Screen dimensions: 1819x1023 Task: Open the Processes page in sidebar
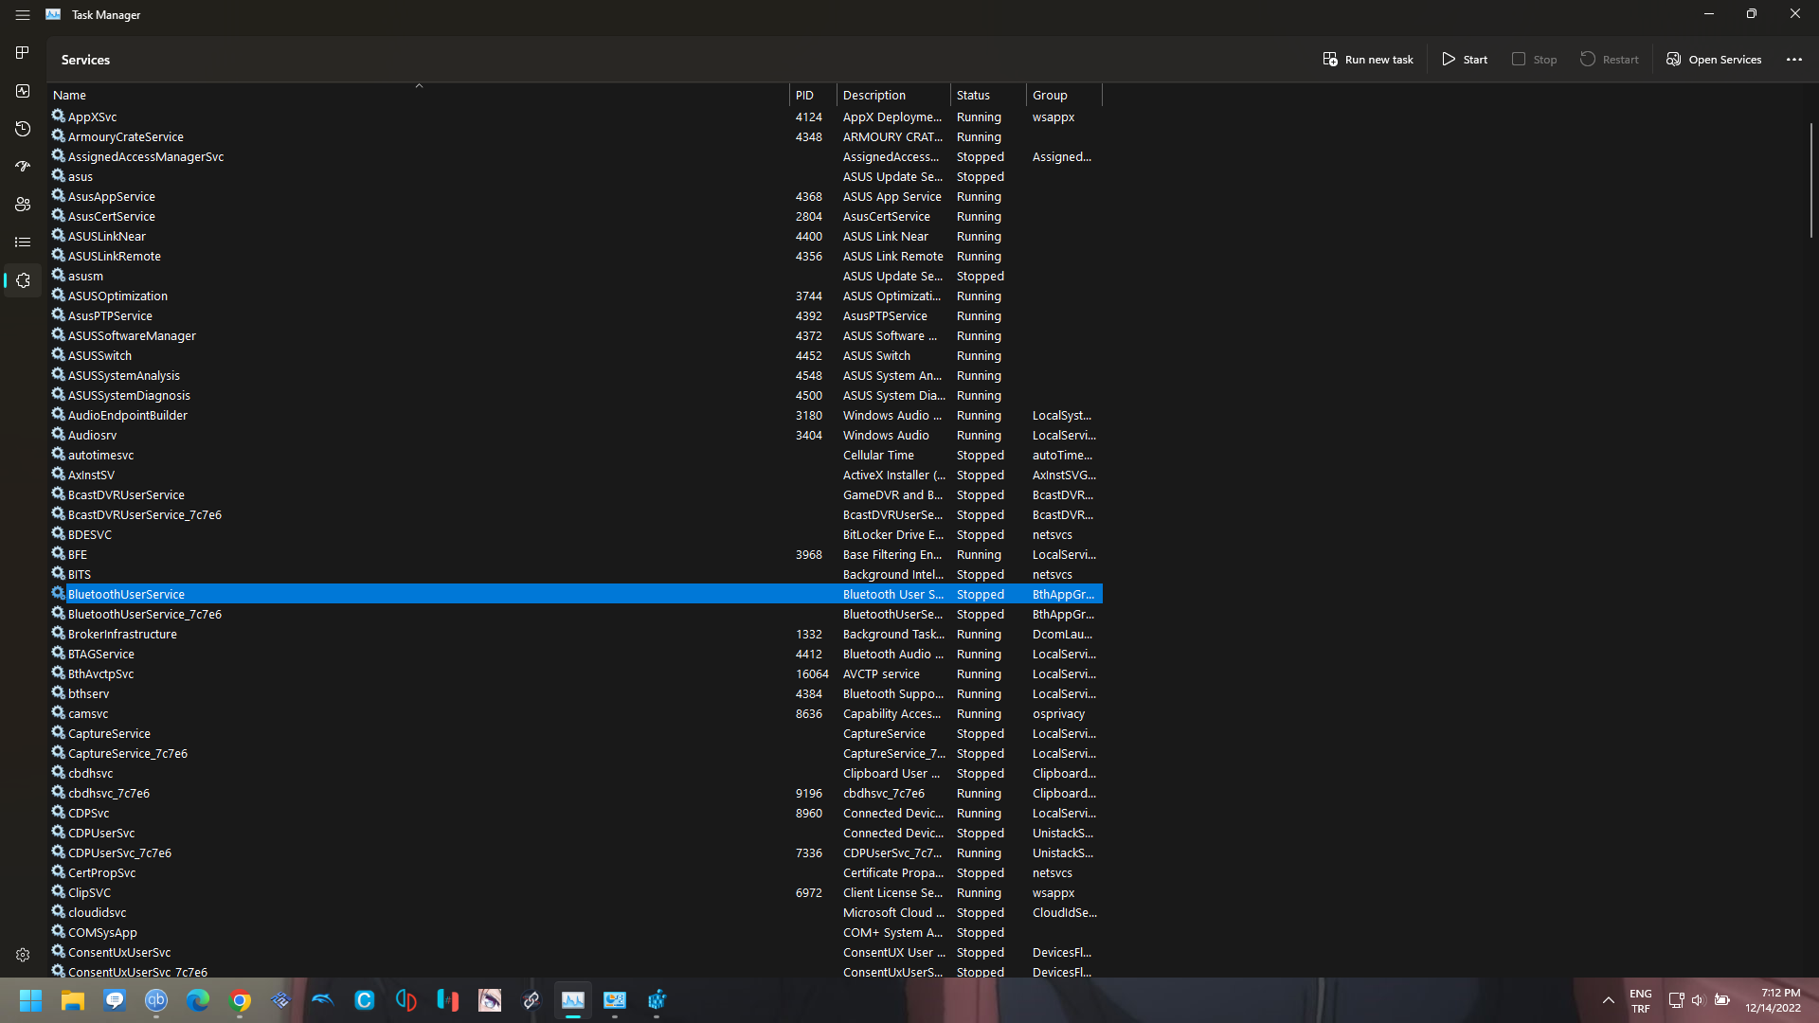(x=23, y=53)
